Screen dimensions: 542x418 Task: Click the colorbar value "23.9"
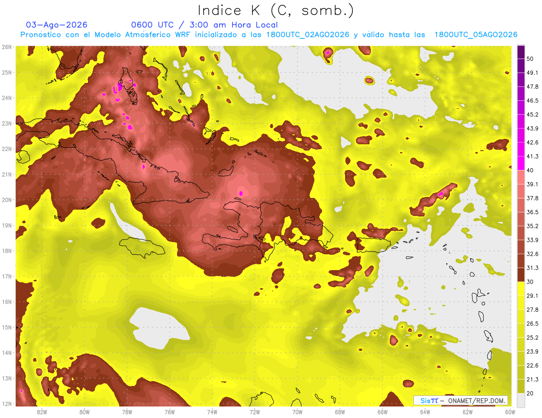coord(533,352)
